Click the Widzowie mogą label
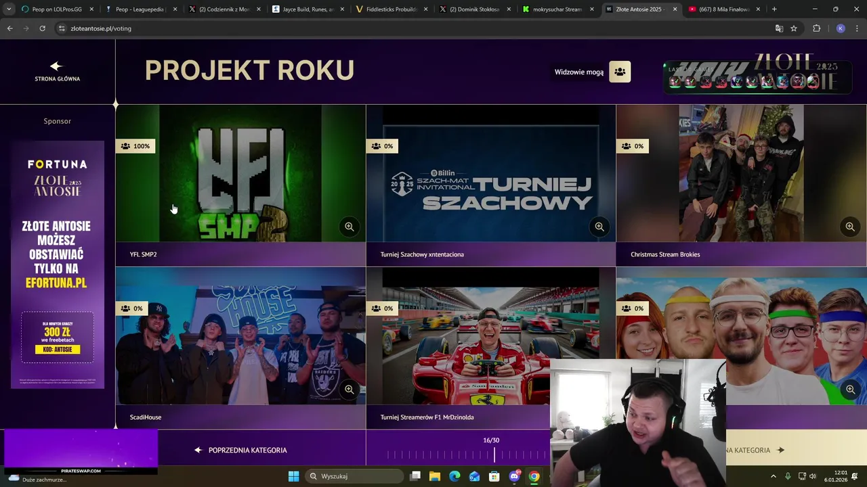 pyautogui.click(x=579, y=72)
